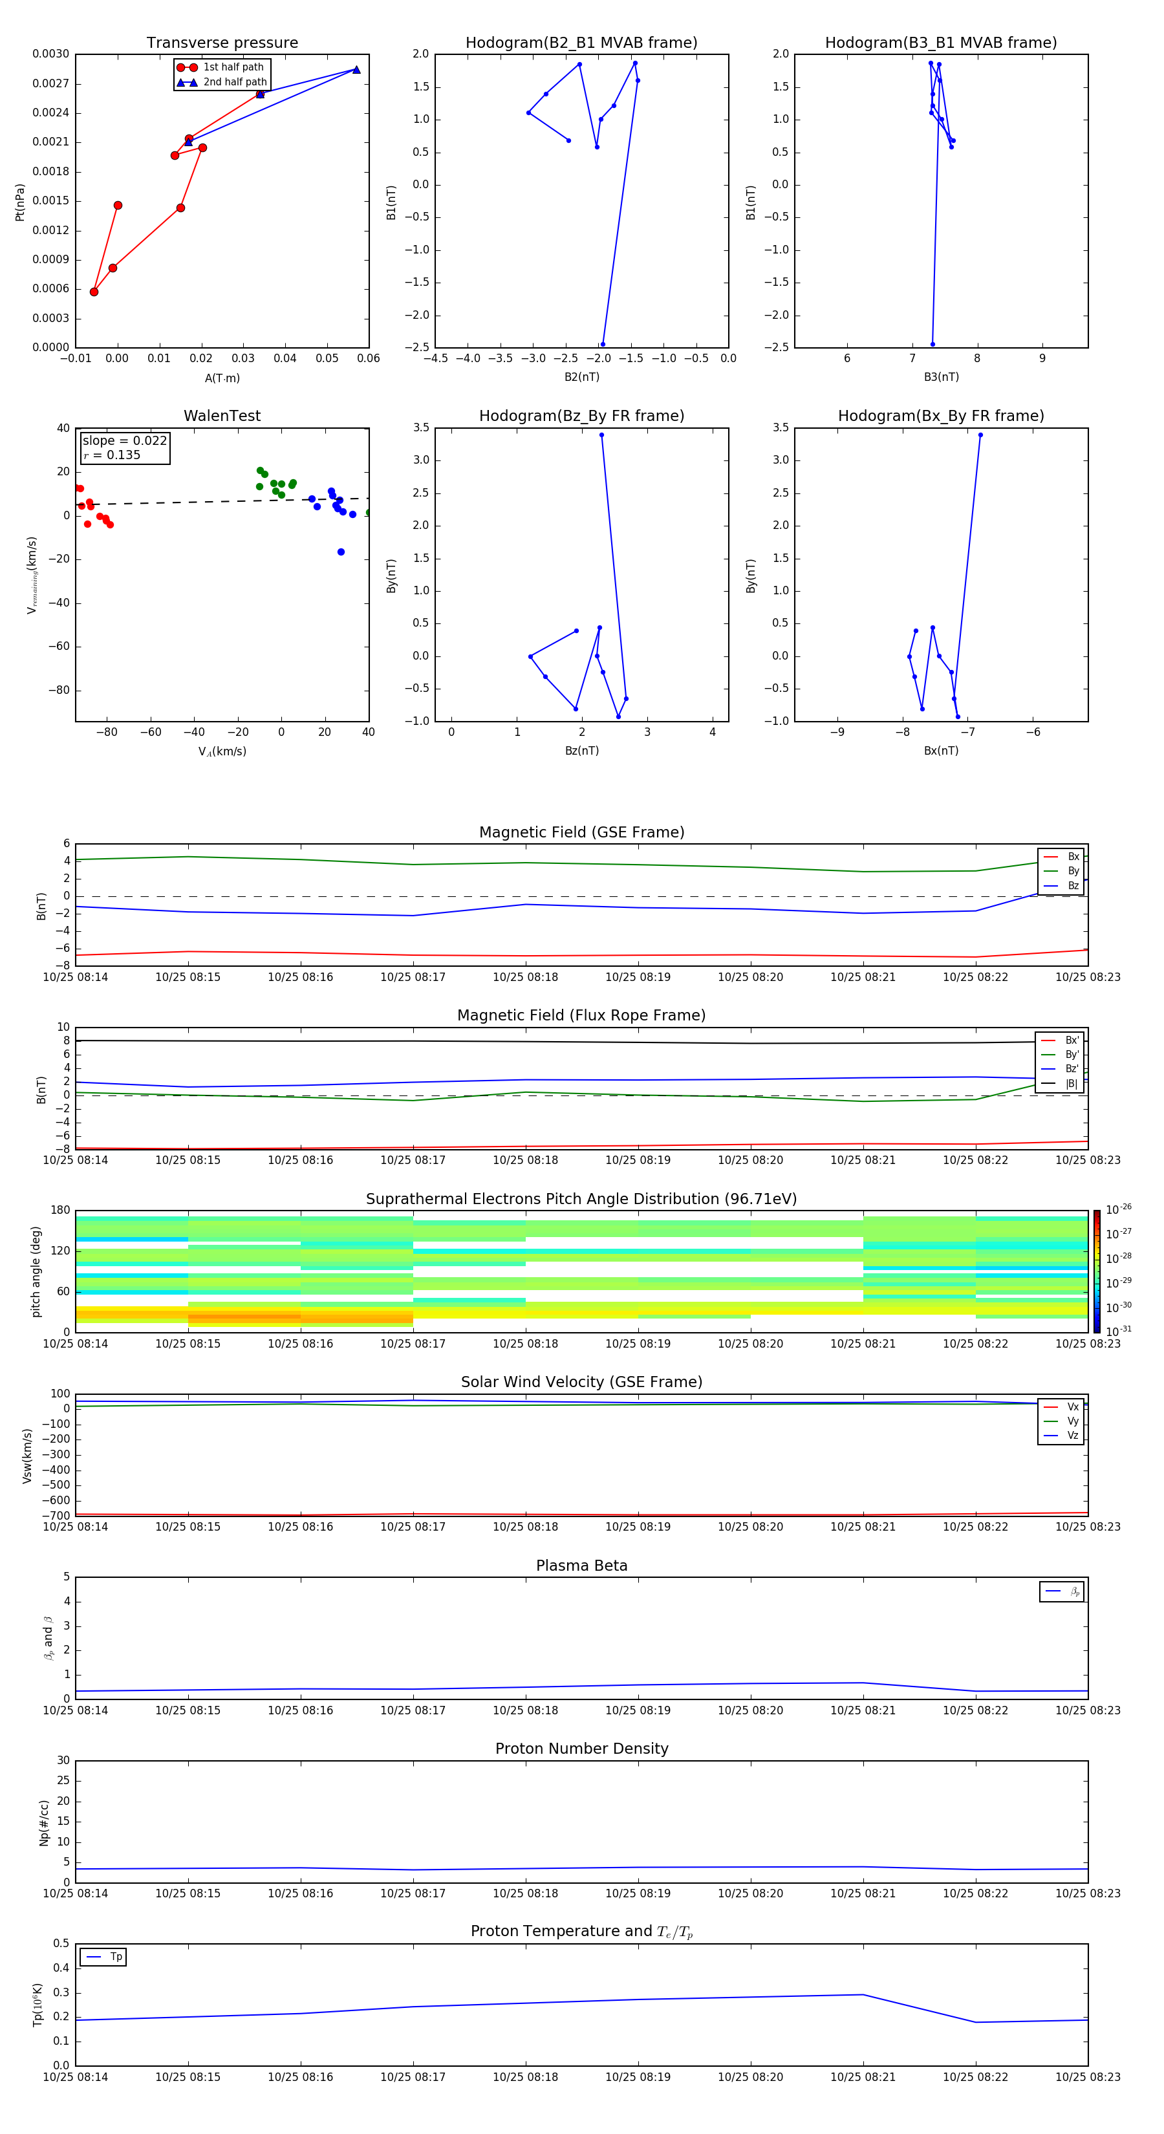
Task: Select Bz' legend entry in Flux Rope panel
Action: tap(1061, 1069)
